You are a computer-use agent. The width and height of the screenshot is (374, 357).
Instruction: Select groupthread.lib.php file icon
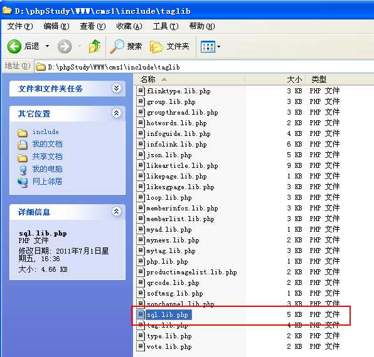[141, 112]
